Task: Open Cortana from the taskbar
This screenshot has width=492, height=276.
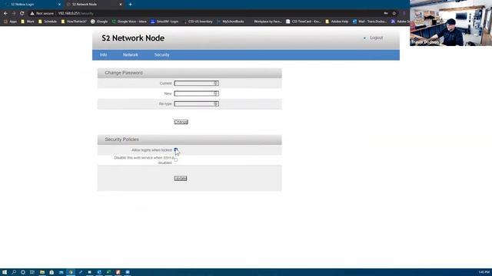Action: (x=23, y=272)
